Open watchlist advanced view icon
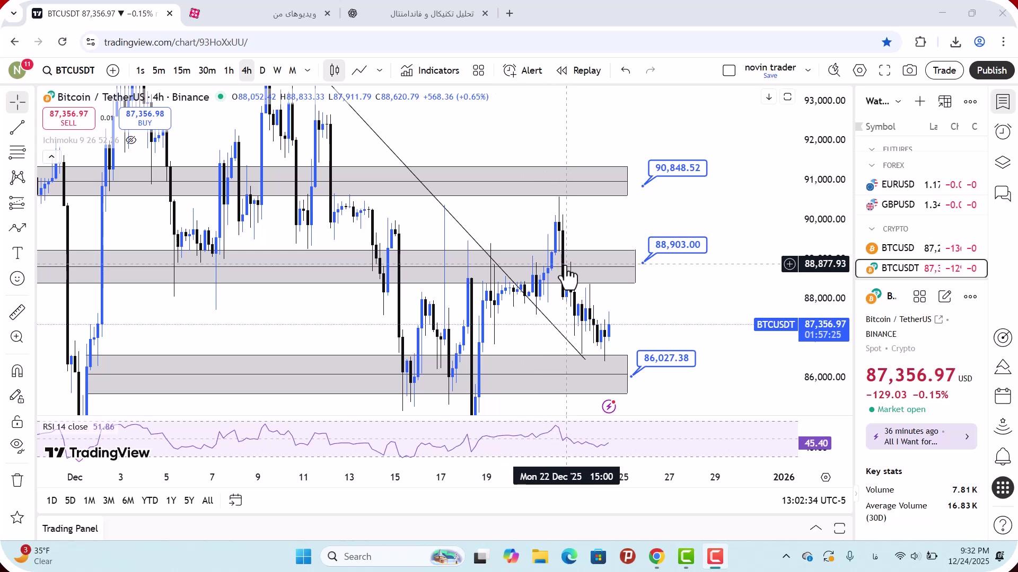1018x572 pixels. tap(945, 102)
